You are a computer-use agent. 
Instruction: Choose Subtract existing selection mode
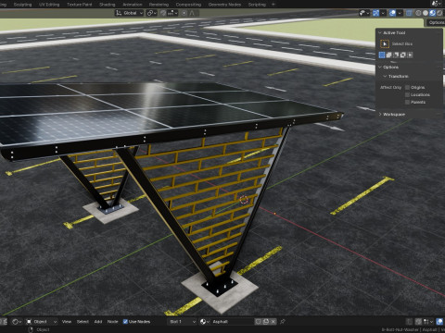[x=396, y=55]
